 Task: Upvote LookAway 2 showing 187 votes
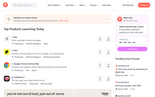click(108, 79)
